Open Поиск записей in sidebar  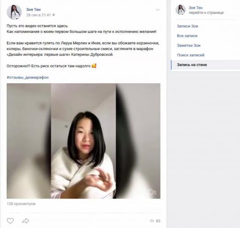pos(191,55)
